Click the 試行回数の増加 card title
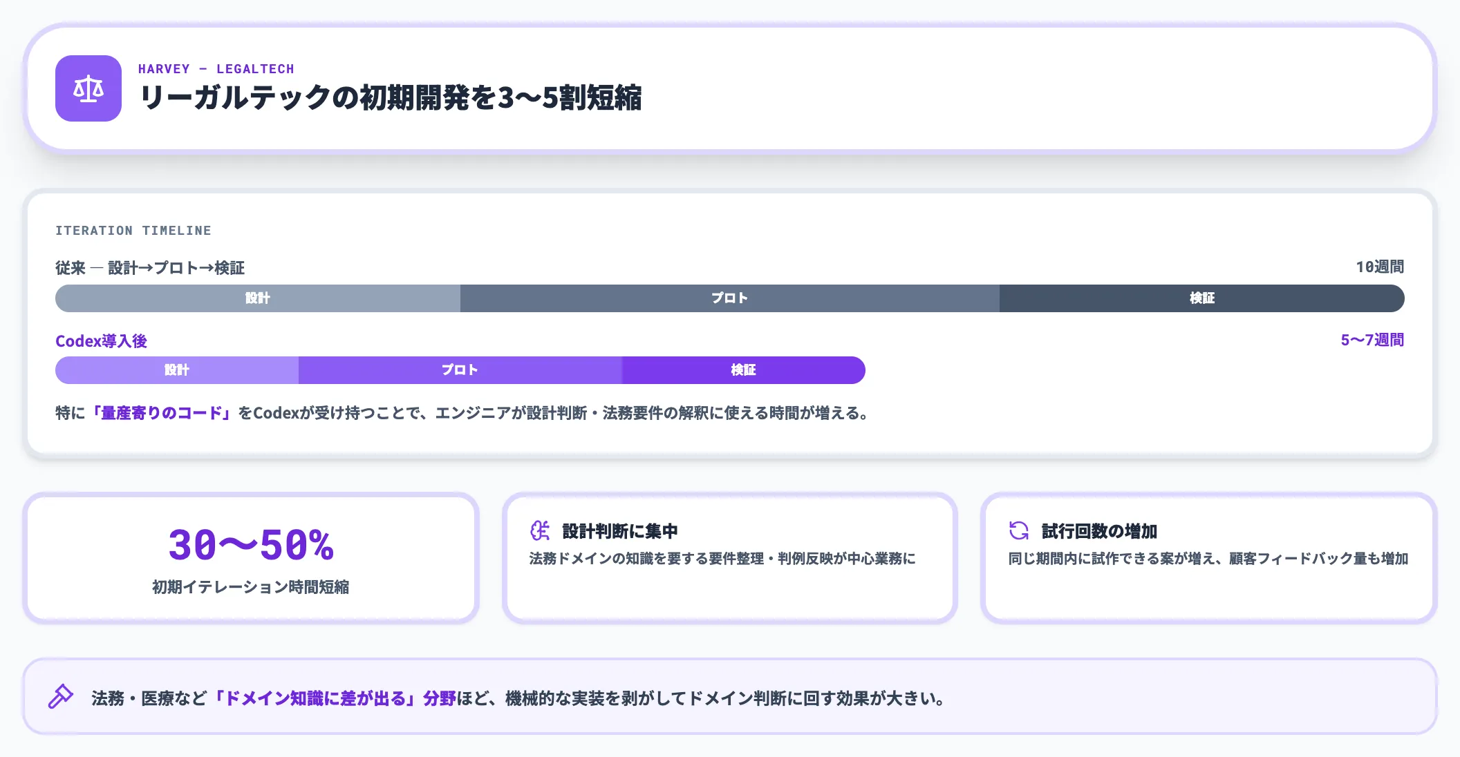This screenshot has height=757, width=1460. (1099, 531)
